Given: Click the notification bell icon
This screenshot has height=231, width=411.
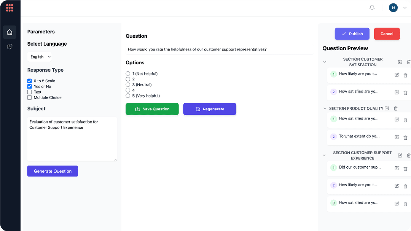Looking at the screenshot, I should (x=372, y=8).
